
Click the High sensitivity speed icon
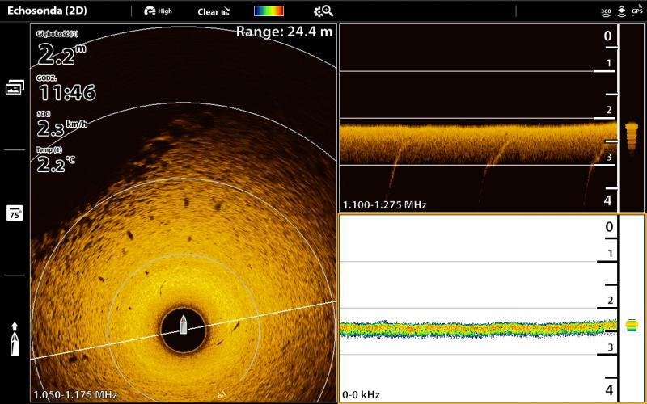pyautogui.click(x=158, y=11)
